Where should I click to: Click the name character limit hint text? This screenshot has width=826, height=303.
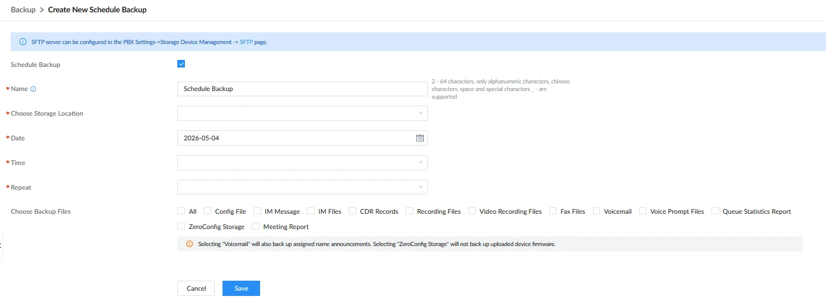pos(501,89)
